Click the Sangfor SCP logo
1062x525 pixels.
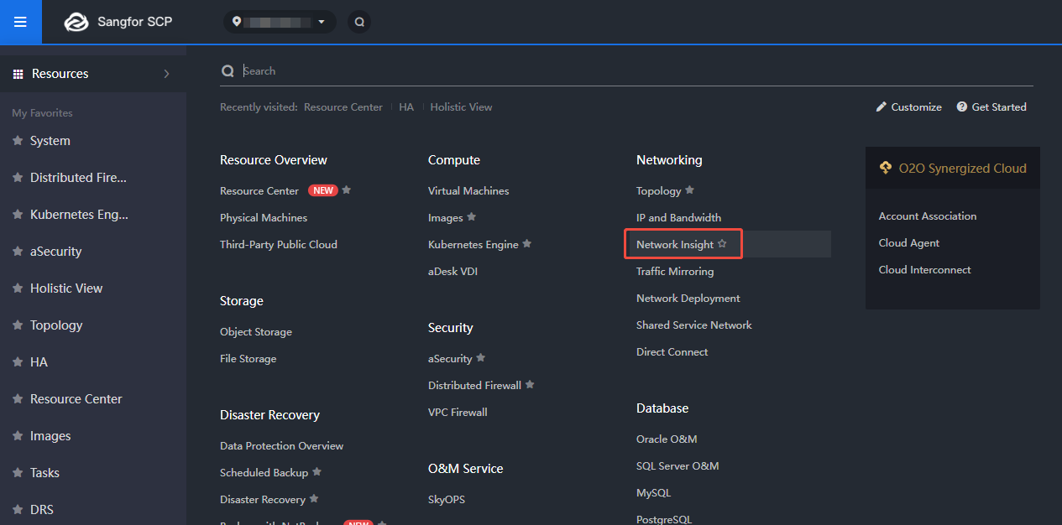click(76, 22)
